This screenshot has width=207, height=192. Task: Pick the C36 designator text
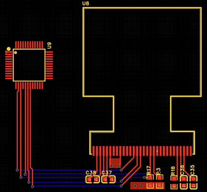click(x=182, y=170)
